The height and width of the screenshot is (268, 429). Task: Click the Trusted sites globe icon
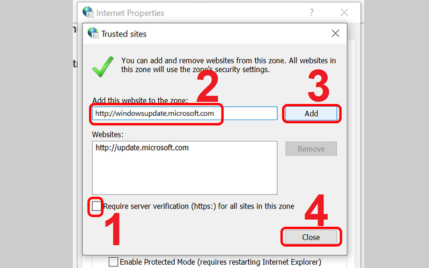[93, 33]
